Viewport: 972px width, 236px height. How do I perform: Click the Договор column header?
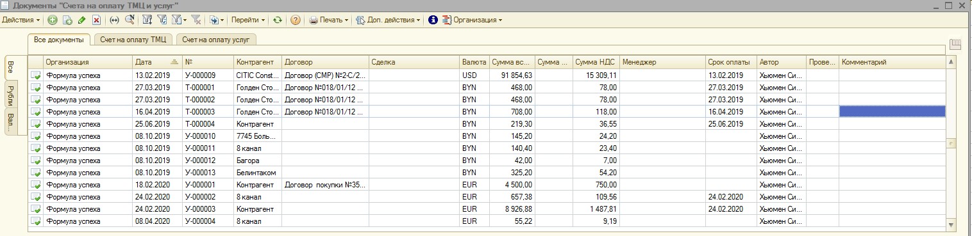pos(325,63)
